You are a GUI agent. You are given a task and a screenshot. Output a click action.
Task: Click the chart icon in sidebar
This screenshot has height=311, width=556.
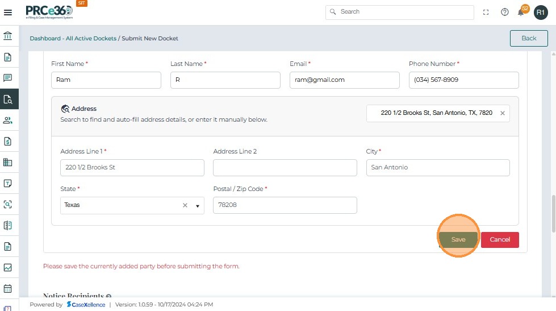point(8,267)
